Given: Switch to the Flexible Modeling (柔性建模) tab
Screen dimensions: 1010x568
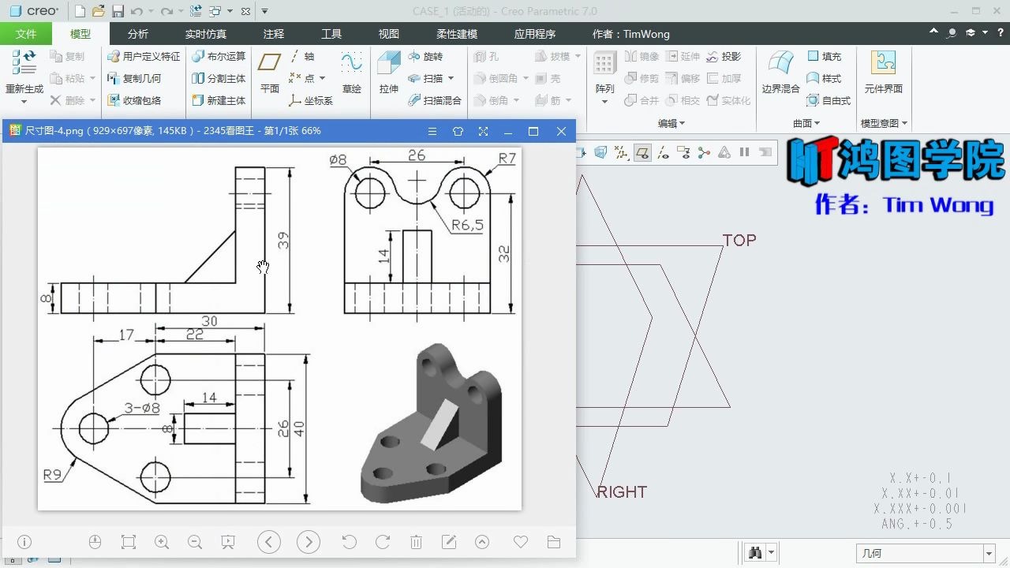Looking at the screenshot, I should click(x=457, y=34).
